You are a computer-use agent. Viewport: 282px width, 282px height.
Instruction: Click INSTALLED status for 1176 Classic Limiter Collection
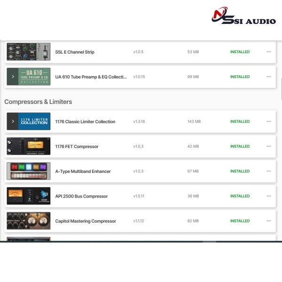coord(240,121)
